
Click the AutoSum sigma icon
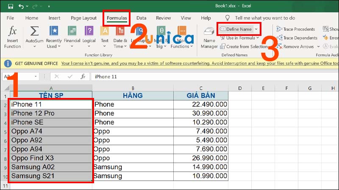coord(34,31)
